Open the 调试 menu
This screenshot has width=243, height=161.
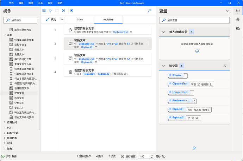[31, 3]
